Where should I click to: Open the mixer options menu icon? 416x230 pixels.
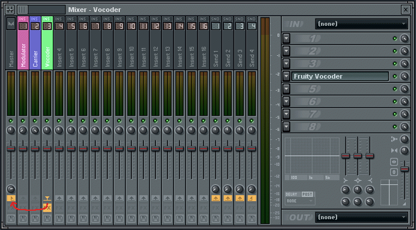click(10, 10)
